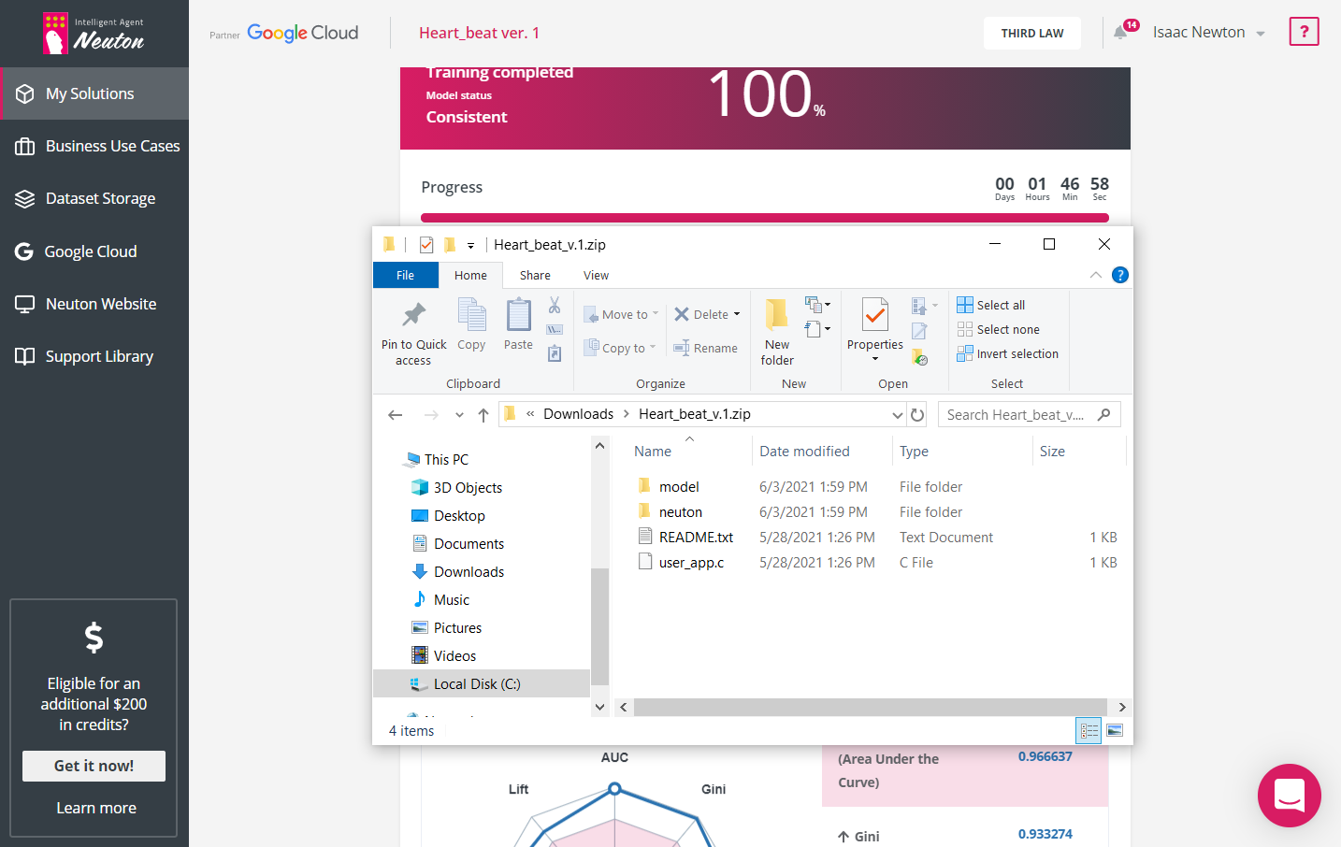Click the refresh button beside address bar
The image size is (1341, 847).
(x=917, y=415)
